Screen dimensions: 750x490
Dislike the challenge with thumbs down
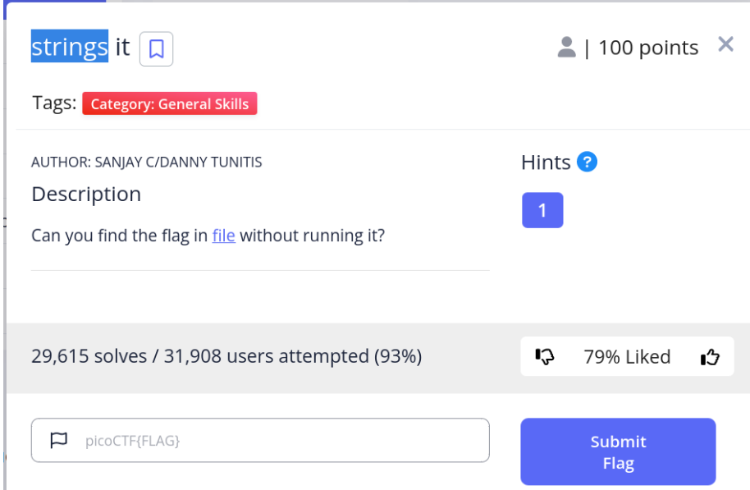point(545,357)
